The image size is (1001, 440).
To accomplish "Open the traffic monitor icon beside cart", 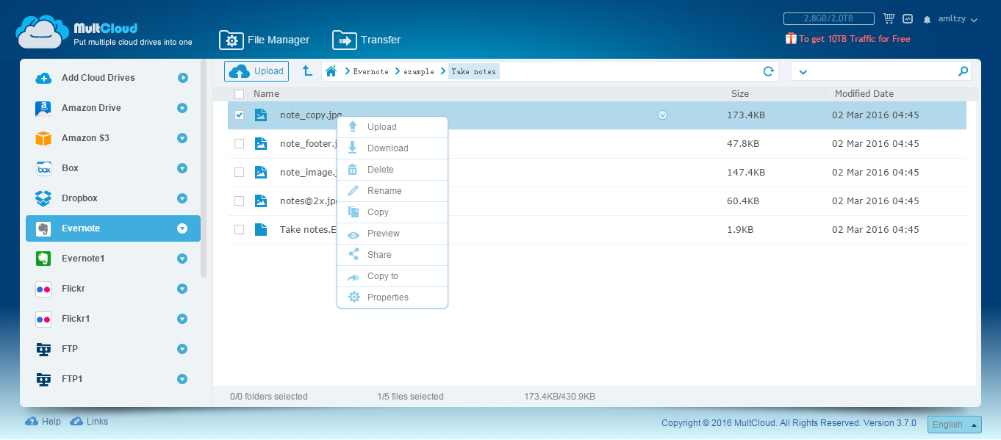I will (908, 19).
